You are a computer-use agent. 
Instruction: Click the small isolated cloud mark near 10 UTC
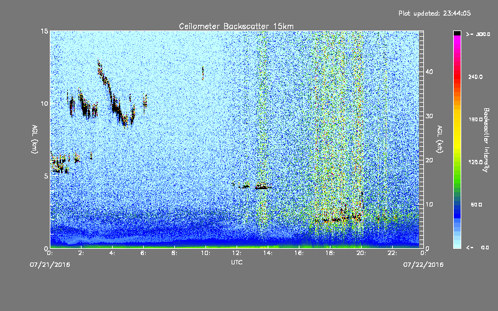(x=203, y=73)
